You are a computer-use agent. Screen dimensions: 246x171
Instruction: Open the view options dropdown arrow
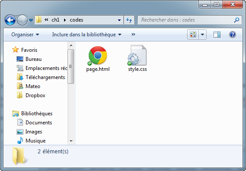coord(203,35)
